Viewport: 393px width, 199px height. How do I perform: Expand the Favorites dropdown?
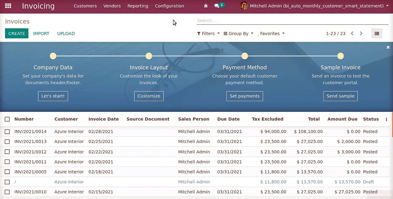271,33
